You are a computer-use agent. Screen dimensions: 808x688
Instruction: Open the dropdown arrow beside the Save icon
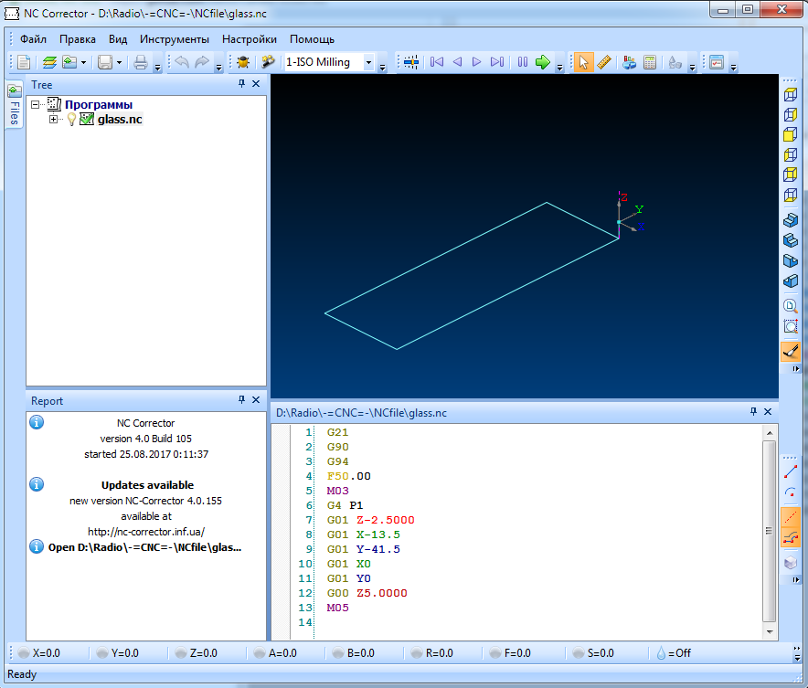119,63
